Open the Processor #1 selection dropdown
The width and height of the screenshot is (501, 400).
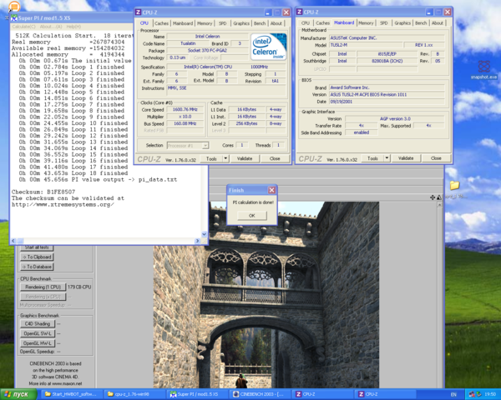pos(188,146)
